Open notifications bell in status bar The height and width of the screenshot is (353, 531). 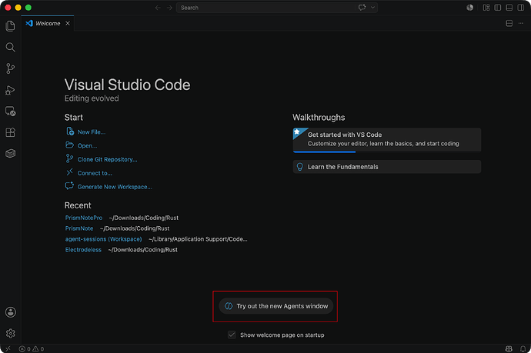click(x=523, y=348)
